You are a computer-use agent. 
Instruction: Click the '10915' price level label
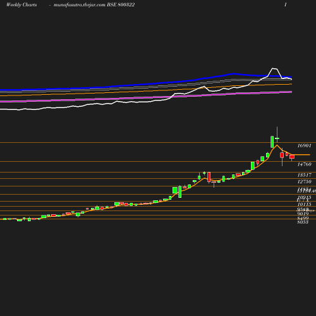[x=304, y=197]
